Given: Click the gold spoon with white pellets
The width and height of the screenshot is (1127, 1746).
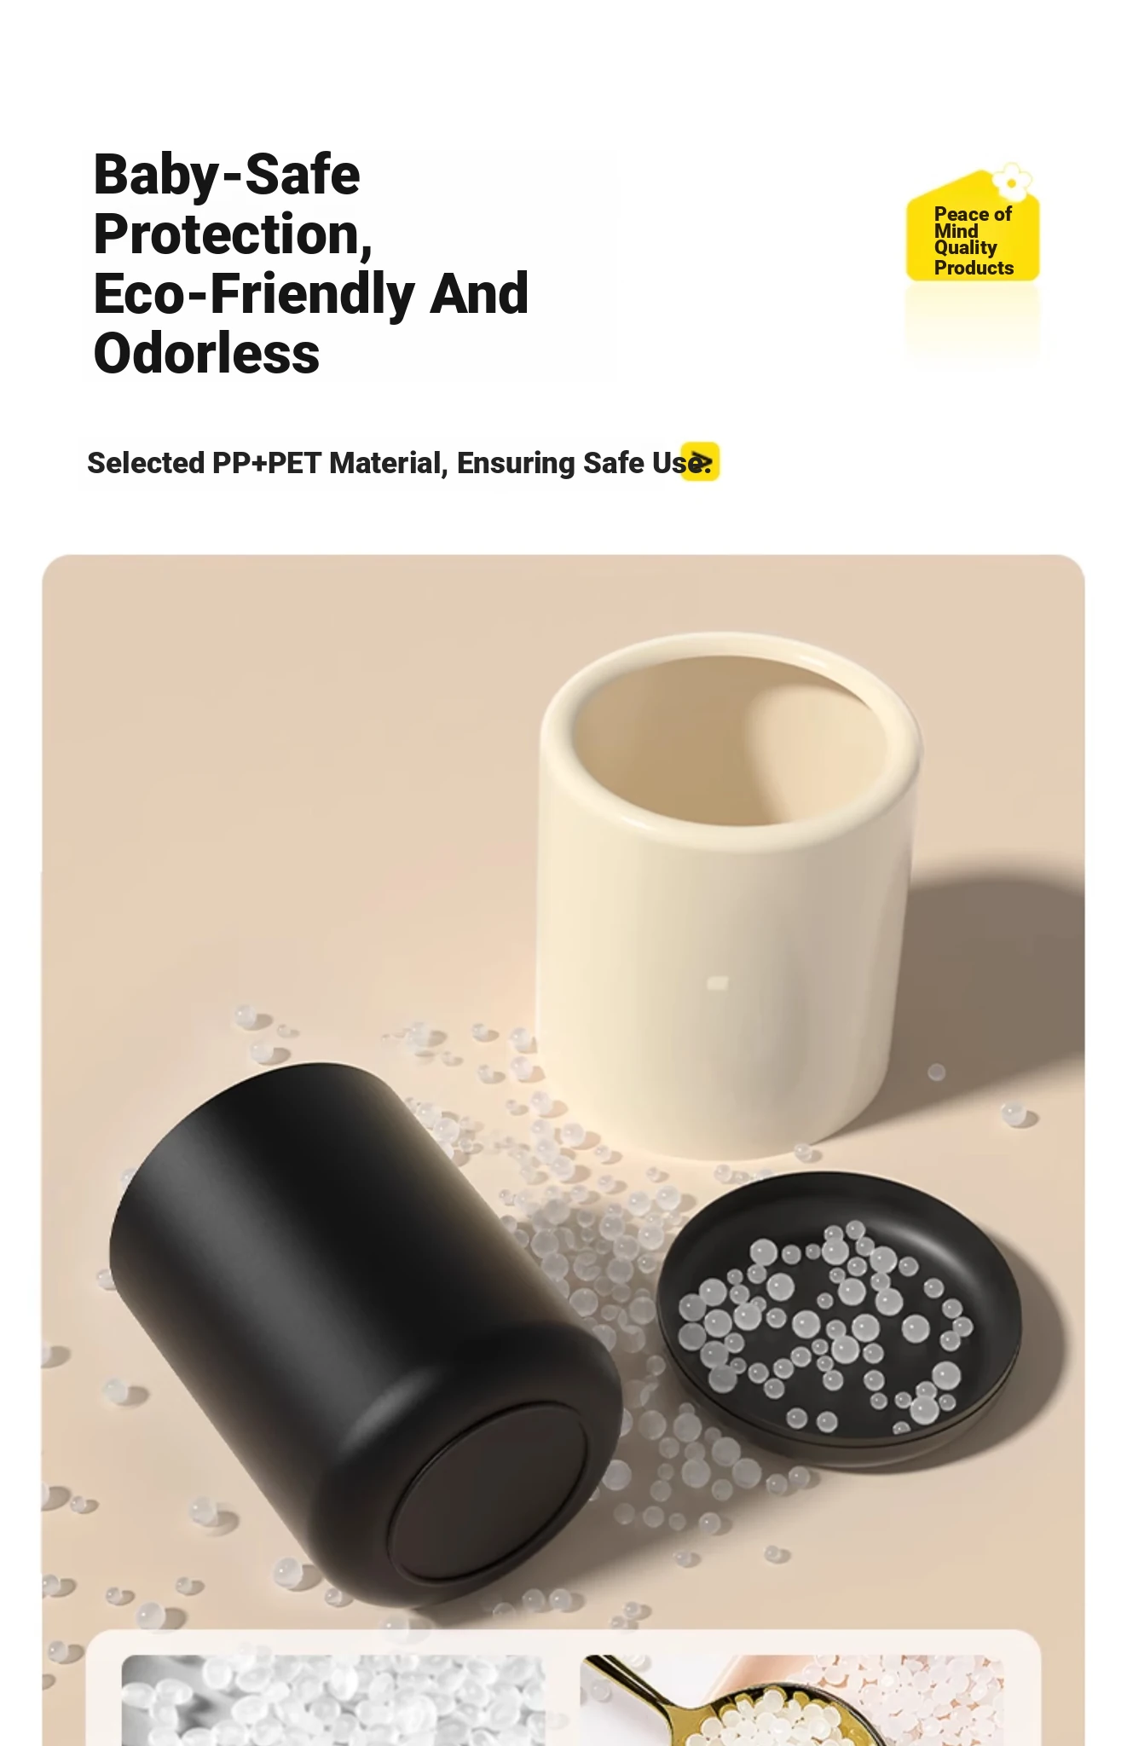Looking at the screenshot, I should click(733, 1703).
